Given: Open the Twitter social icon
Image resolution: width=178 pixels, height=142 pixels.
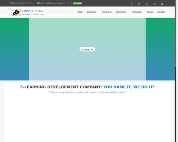Looking at the screenshot, I should click(x=139, y=4).
